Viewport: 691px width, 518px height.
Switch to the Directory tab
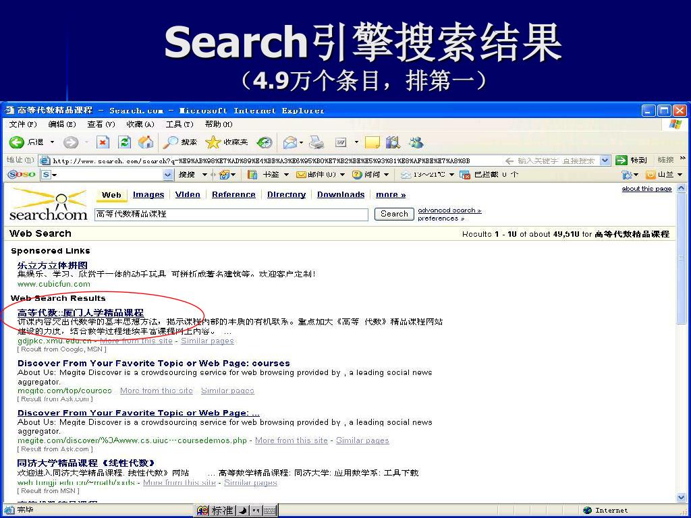tap(286, 195)
